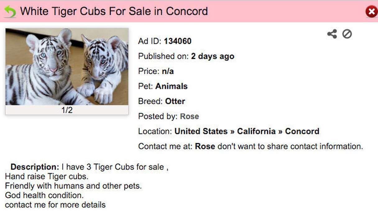
Task: Click the Price n/a value
Action: pyautogui.click(x=168, y=71)
